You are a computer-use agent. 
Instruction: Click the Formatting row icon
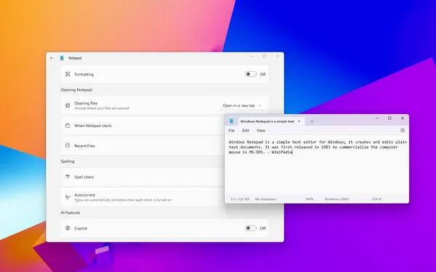click(68, 74)
